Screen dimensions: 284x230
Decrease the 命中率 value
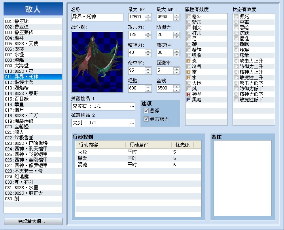[148, 72]
